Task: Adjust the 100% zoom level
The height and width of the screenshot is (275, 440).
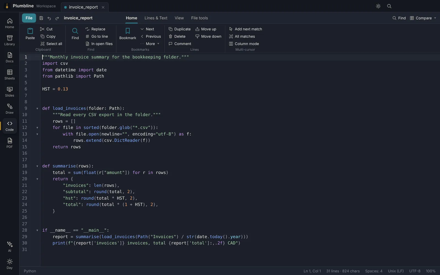Action: [431, 271]
